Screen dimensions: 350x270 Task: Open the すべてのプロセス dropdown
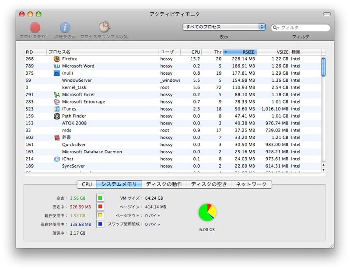click(224, 27)
